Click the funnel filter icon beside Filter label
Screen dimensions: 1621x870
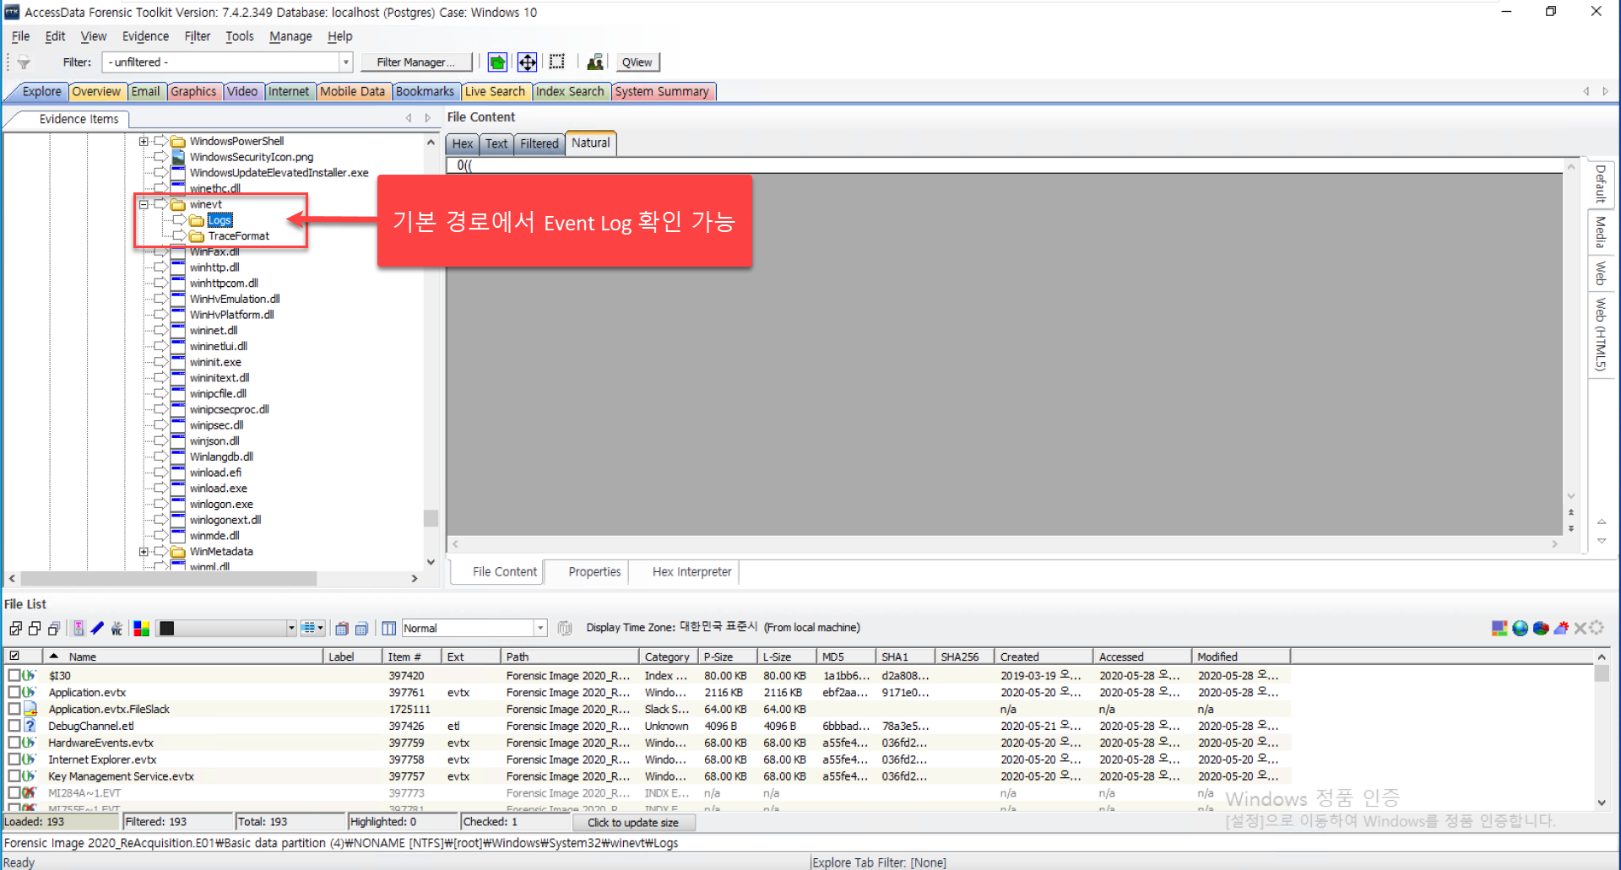click(24, 62)
